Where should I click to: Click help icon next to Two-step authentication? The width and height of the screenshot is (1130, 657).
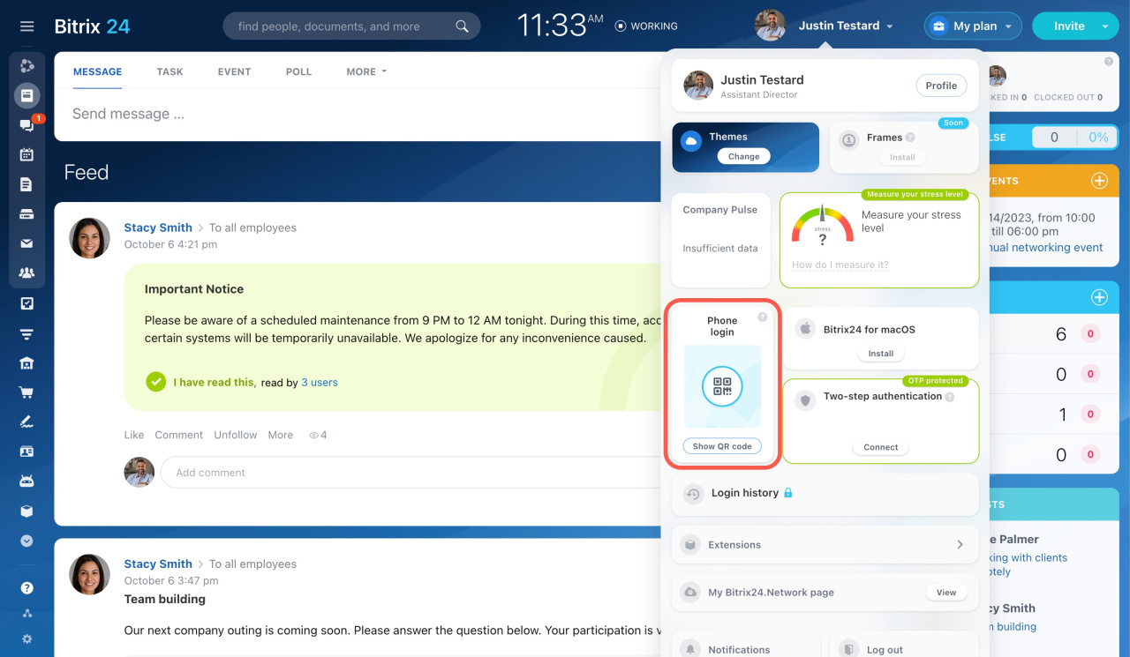pos(950,397)
